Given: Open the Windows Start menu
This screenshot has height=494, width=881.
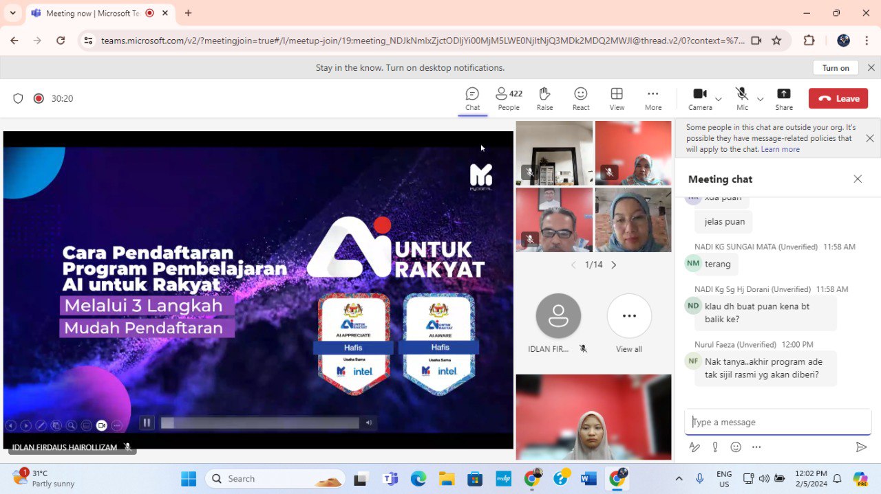Looking at the screenshot, I should click(189, 478).
